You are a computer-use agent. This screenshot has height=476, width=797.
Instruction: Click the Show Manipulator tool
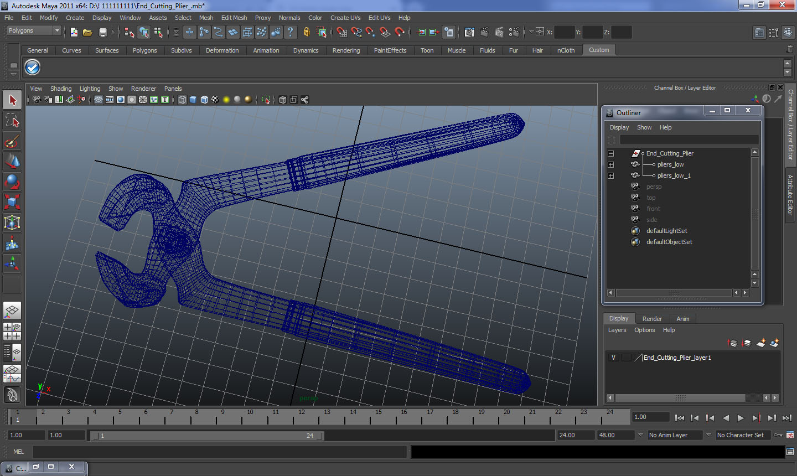[12, 263]
